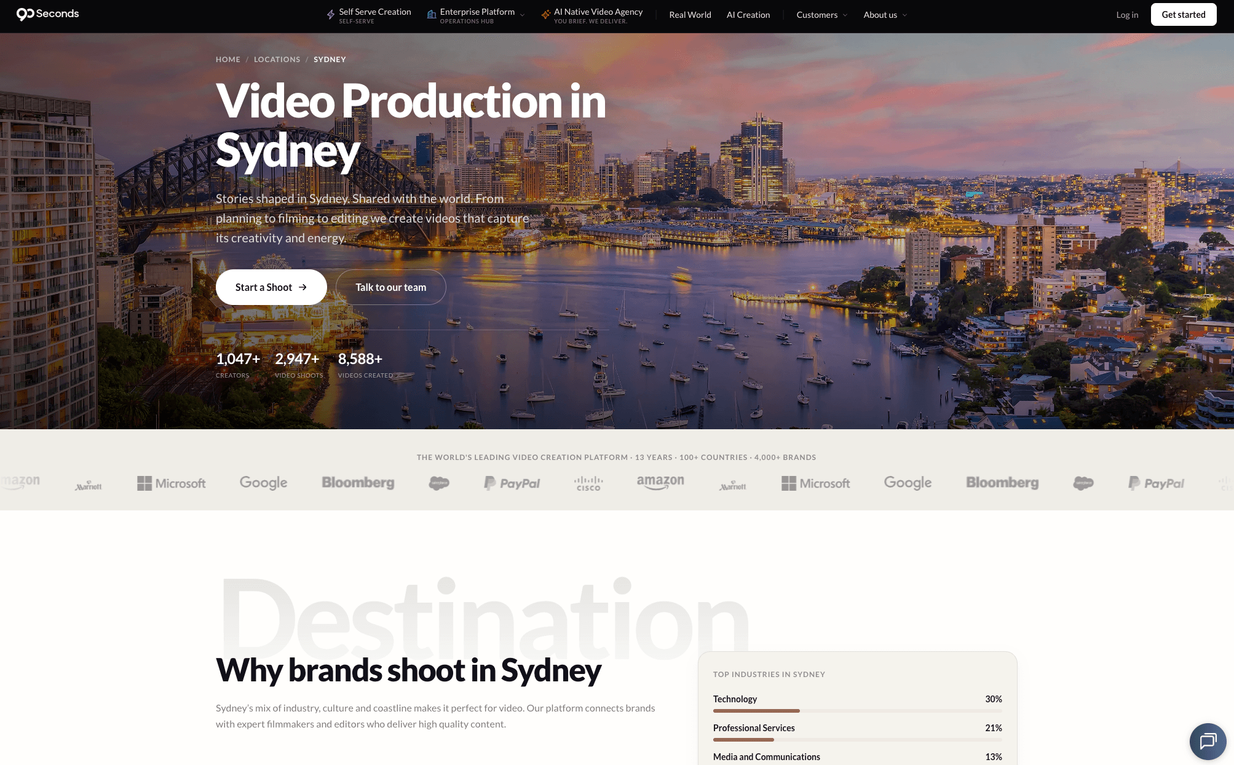Click Talk to our team button
Image resolution: width=1234 pixels, height=765 pixels.
tap(391, 287)
